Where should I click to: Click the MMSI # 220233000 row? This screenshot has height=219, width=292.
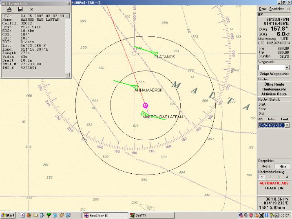coord(22,64)
